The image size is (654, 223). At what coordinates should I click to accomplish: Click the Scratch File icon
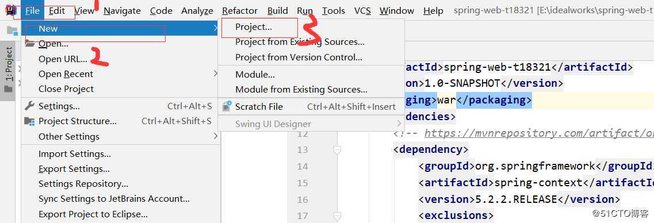pyautogui.click(x=227, y=107)
